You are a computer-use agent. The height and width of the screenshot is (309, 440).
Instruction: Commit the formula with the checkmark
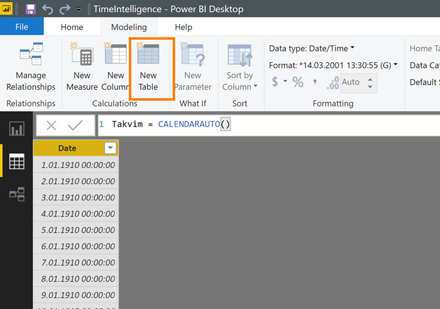click(x=75, y=126)
